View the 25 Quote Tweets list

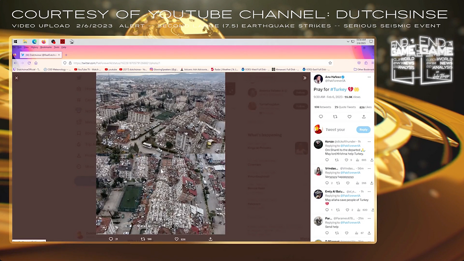pos(345,107)
